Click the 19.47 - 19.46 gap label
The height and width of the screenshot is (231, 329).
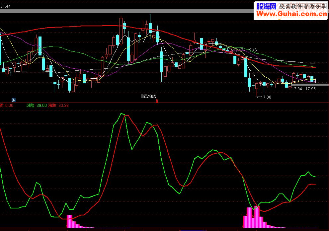(245, 50)
